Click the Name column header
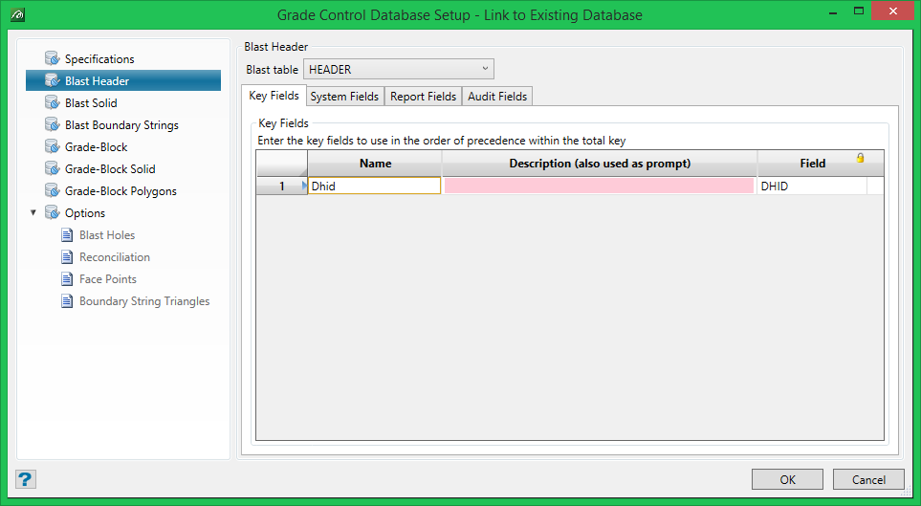The height and width of the screenshot is (506, 921). 375,164
